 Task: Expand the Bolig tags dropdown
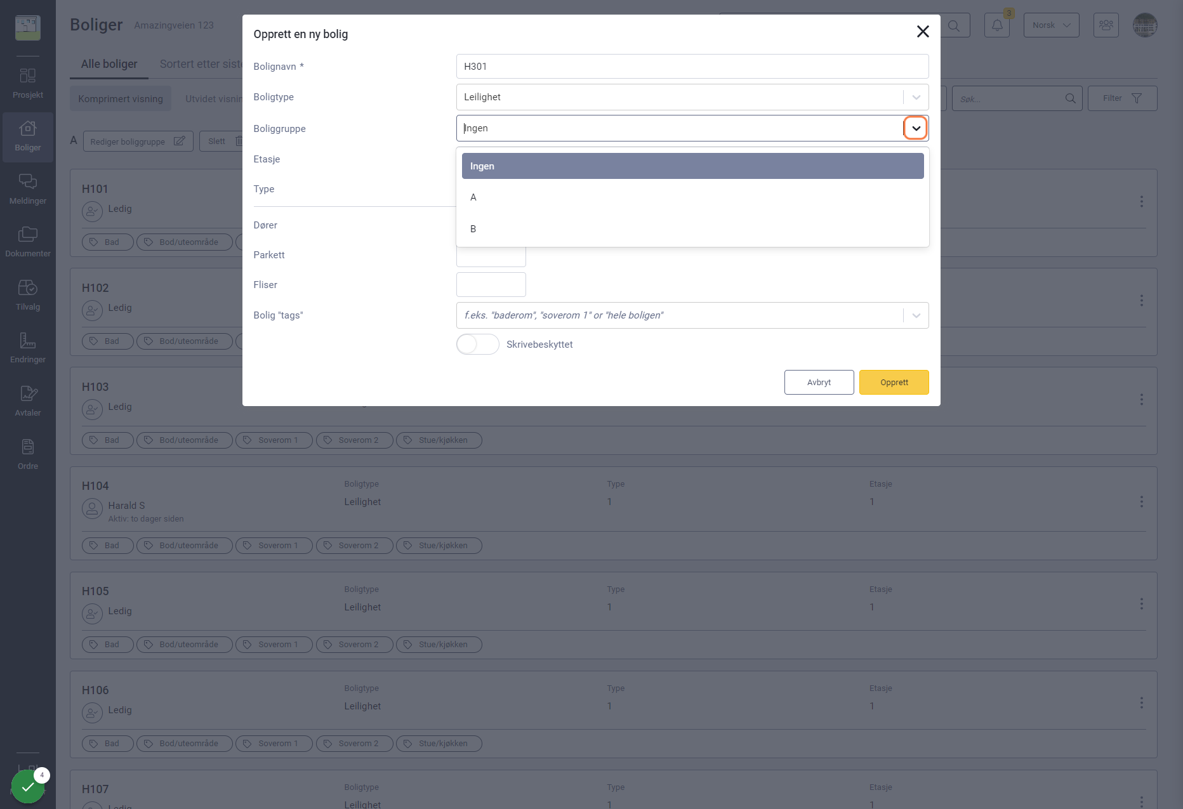pyautogui.click(x=916, y=315)
